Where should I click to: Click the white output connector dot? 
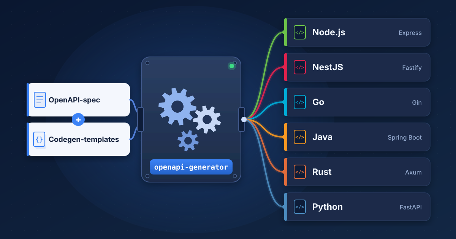pyautogui.click(x=244, y=119)
